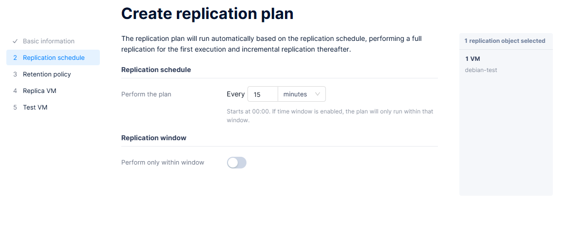
Task: Click the Perform the plan label
Action: (x=146, y=94)
